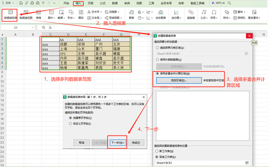The height and width of the screenshot is (167, 269).
Task: Open the 数据 ribbon tab
Action: (x=115, y=3)
